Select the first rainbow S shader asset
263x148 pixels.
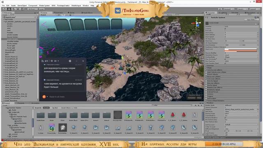[129, 115]
